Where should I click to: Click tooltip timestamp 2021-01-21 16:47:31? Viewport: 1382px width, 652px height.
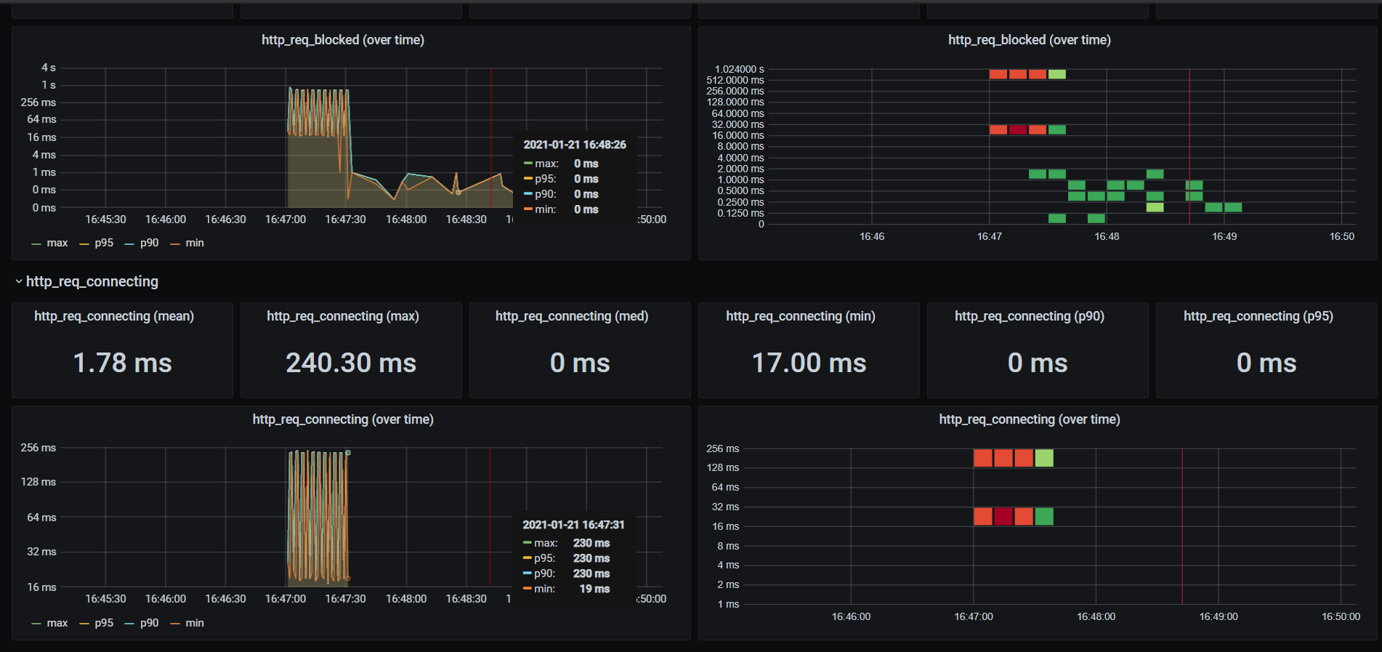pos(573,525)
